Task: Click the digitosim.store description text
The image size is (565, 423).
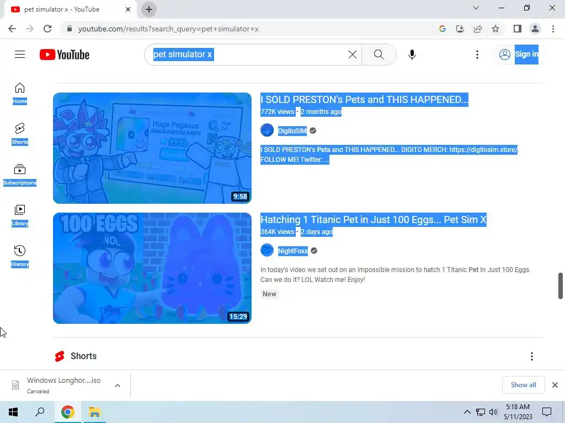Action: click(389, 154)
